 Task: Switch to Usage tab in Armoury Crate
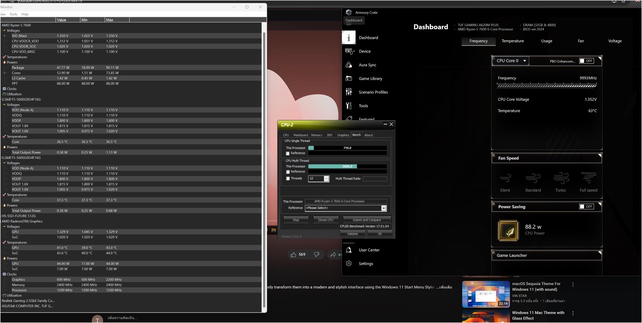coord(547,41)
